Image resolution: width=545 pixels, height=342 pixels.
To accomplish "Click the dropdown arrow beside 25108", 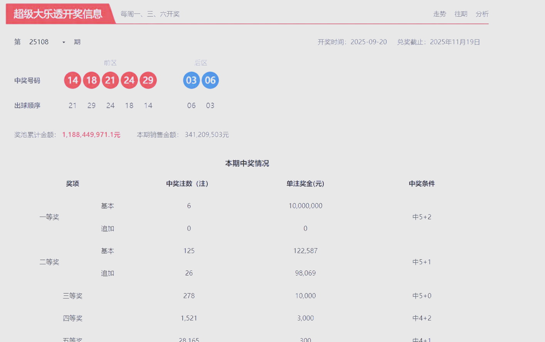I will coord(64,42).
